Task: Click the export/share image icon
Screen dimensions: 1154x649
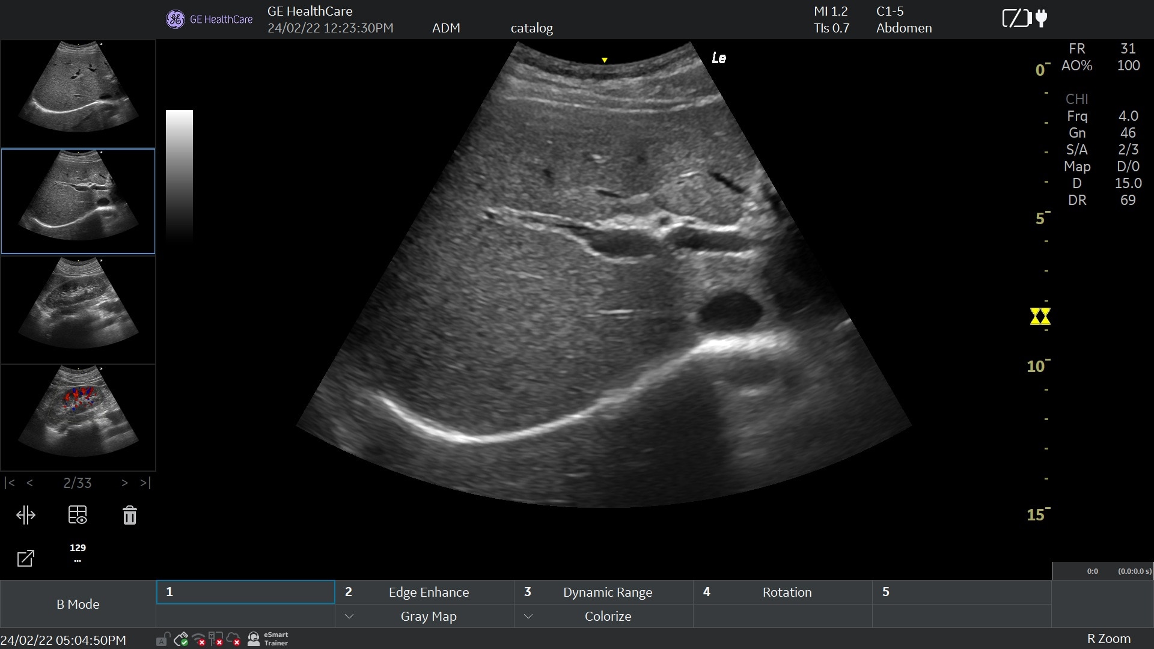Action: tap(26, 558)
